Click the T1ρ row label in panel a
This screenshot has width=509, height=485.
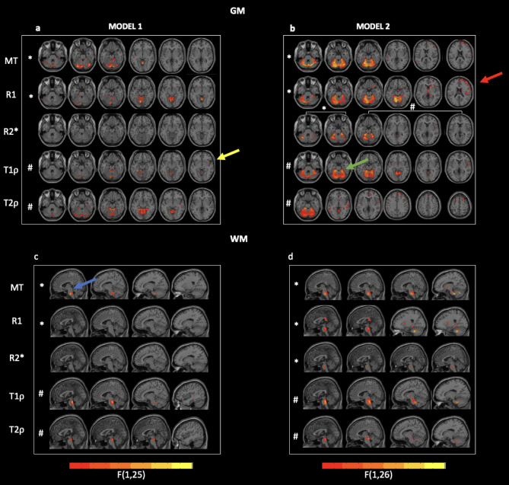tap(11, 170)
